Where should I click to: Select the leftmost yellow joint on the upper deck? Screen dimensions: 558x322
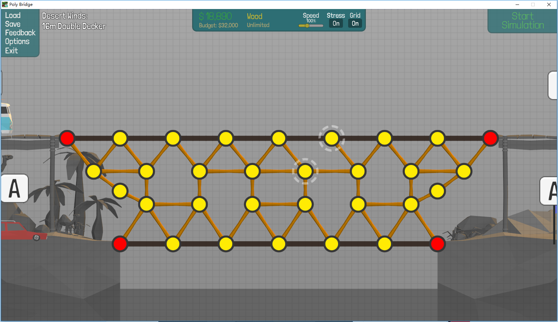coord(120,138)
